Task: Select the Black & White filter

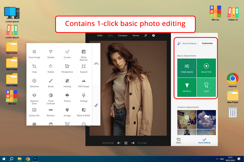Action: pyautogui.click(x=84, y=112)
